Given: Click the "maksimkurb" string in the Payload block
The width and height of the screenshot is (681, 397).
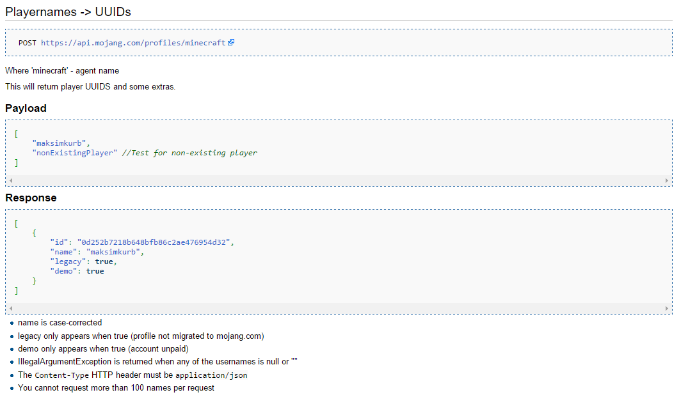Looking at the screenshot, I should tap(61, 143).
